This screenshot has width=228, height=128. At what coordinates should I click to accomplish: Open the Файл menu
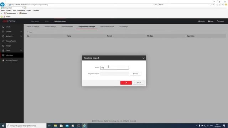pyautogui.click(x=3, y=11)
